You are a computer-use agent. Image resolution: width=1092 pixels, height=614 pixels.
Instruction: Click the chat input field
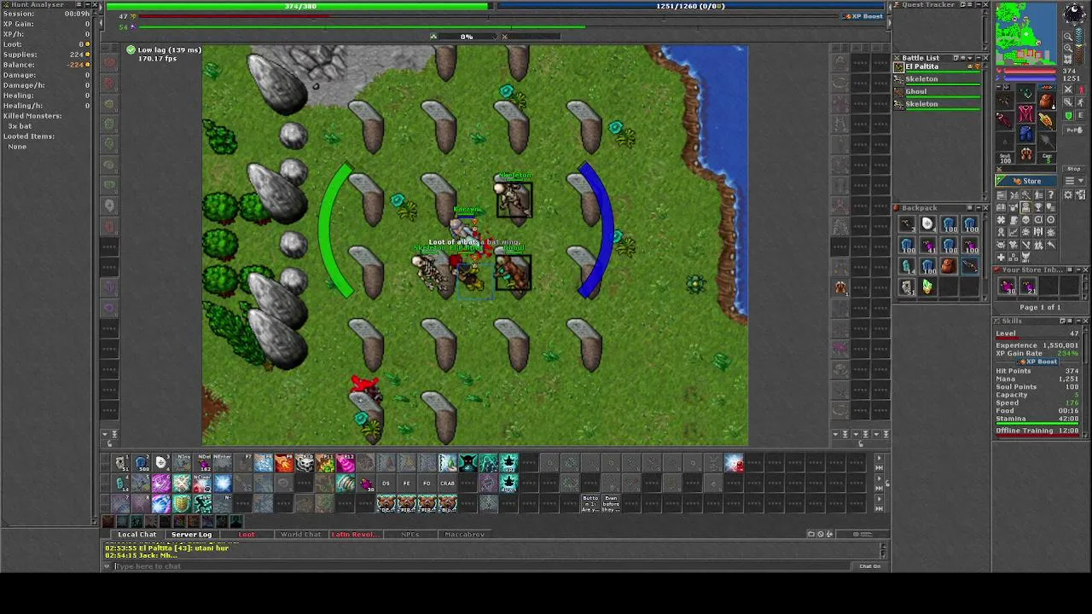point(482,566)
